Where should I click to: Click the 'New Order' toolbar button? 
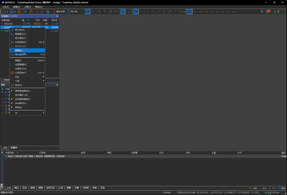(72, 12)
